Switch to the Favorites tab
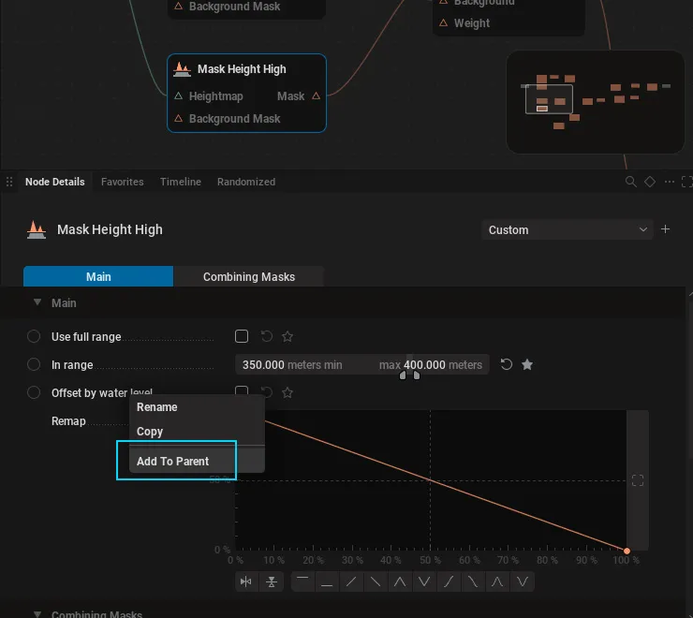693x618 pixels. pyautogui.click(x=123, y=182)
